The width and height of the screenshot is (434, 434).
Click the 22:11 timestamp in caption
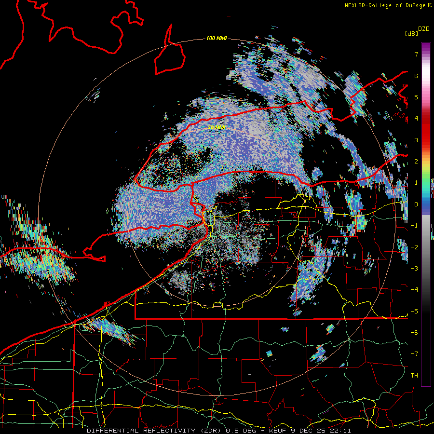[x=341, y=431]
